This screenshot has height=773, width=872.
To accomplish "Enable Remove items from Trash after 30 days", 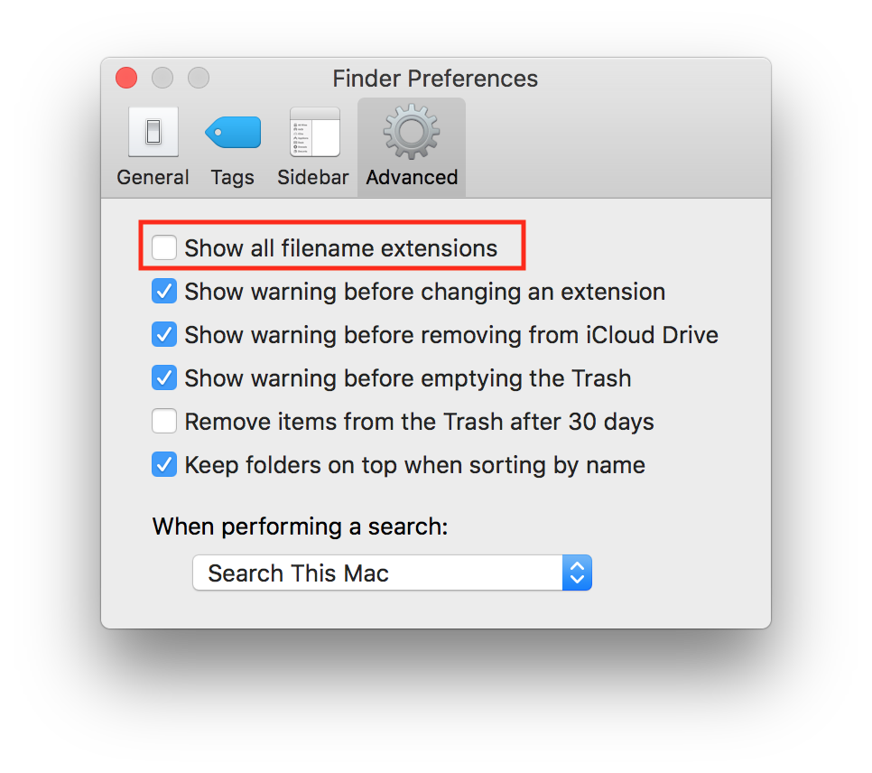I will point(164,421).
